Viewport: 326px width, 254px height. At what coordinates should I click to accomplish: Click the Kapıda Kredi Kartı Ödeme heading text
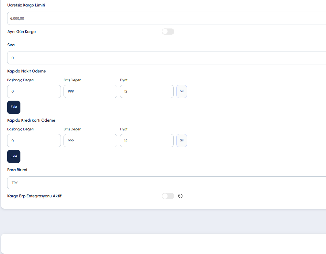pyautogui.click(x=31, y=120)
